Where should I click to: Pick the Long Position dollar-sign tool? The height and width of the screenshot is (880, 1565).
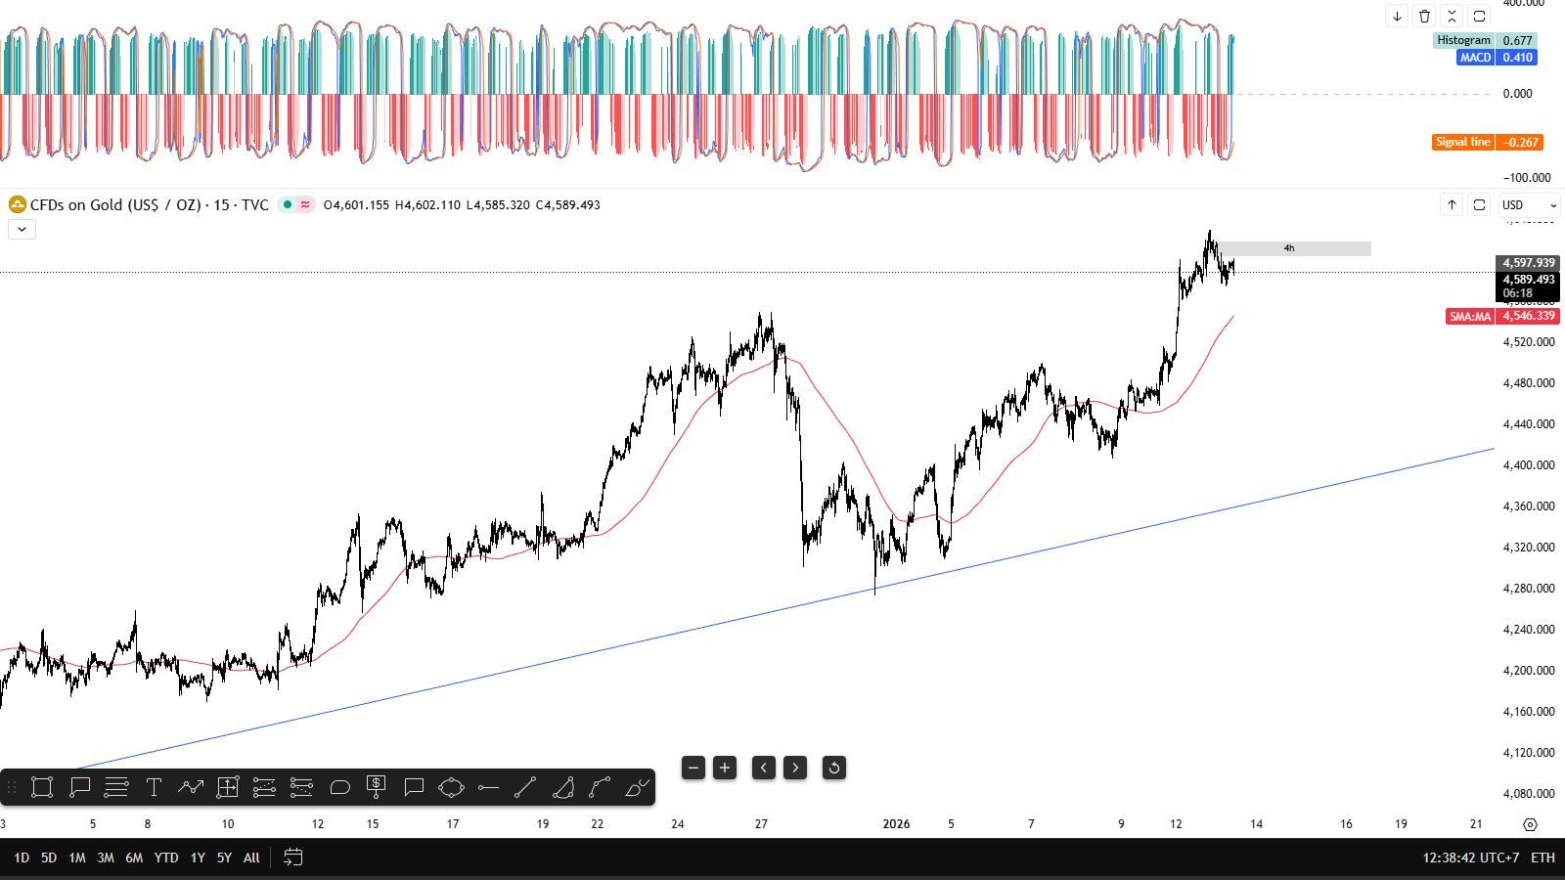point(376,787)
